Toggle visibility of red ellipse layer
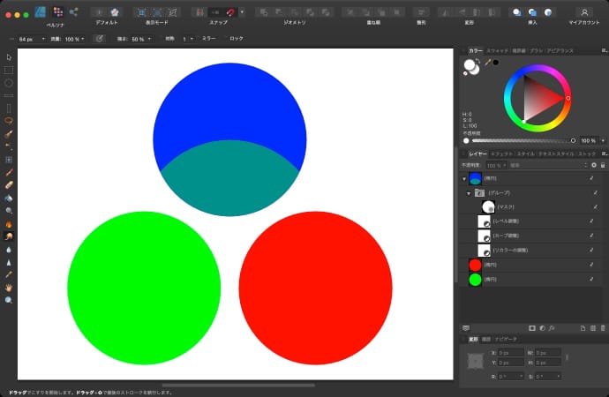 click(593, 265)
